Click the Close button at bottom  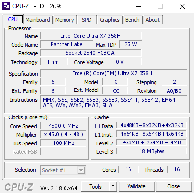[173, 186]
